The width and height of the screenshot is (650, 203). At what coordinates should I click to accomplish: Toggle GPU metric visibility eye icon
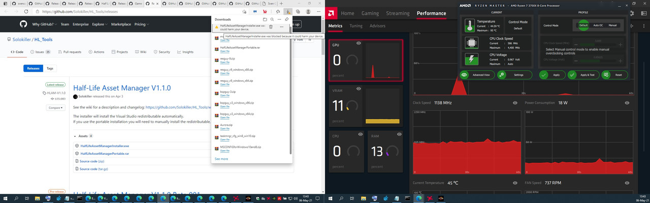coord(359,44)
